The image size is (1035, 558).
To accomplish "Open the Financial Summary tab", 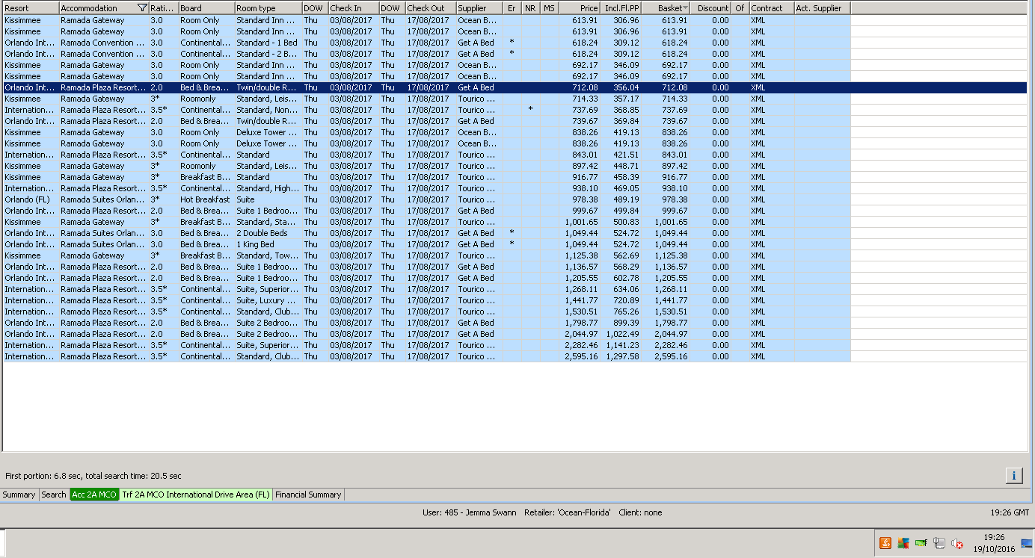I will [308, 495].
